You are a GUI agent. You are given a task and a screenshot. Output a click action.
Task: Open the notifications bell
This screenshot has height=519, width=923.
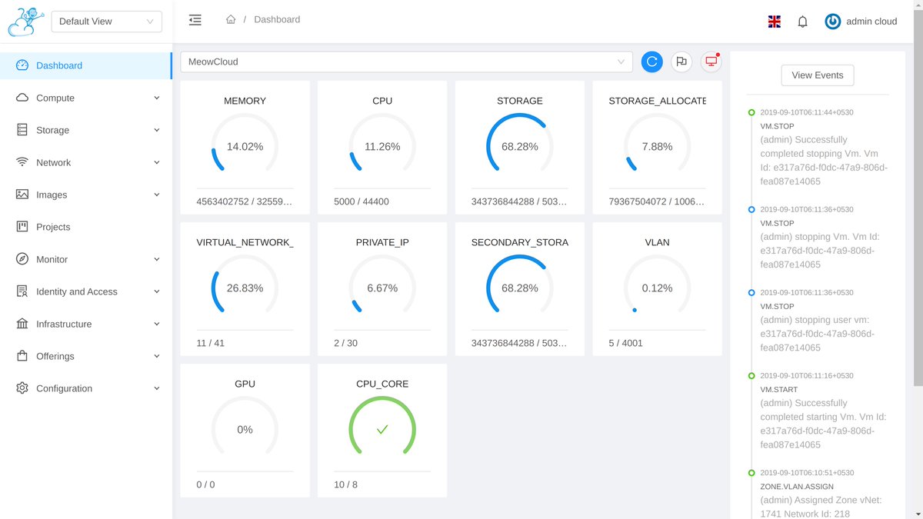tap(802, 22)
